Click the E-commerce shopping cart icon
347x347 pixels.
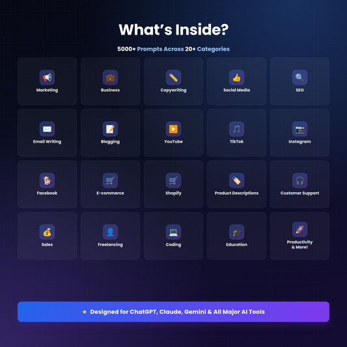110,180
